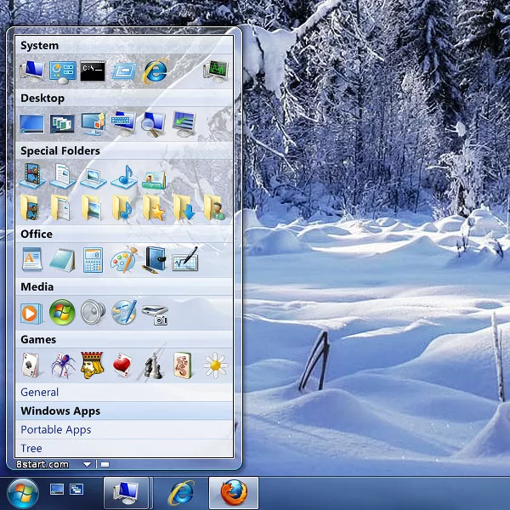The height and width of the screenshot is (510, 510).
Task: Switch to the General category
Action: pyautogui.click(x=40, y=392)
